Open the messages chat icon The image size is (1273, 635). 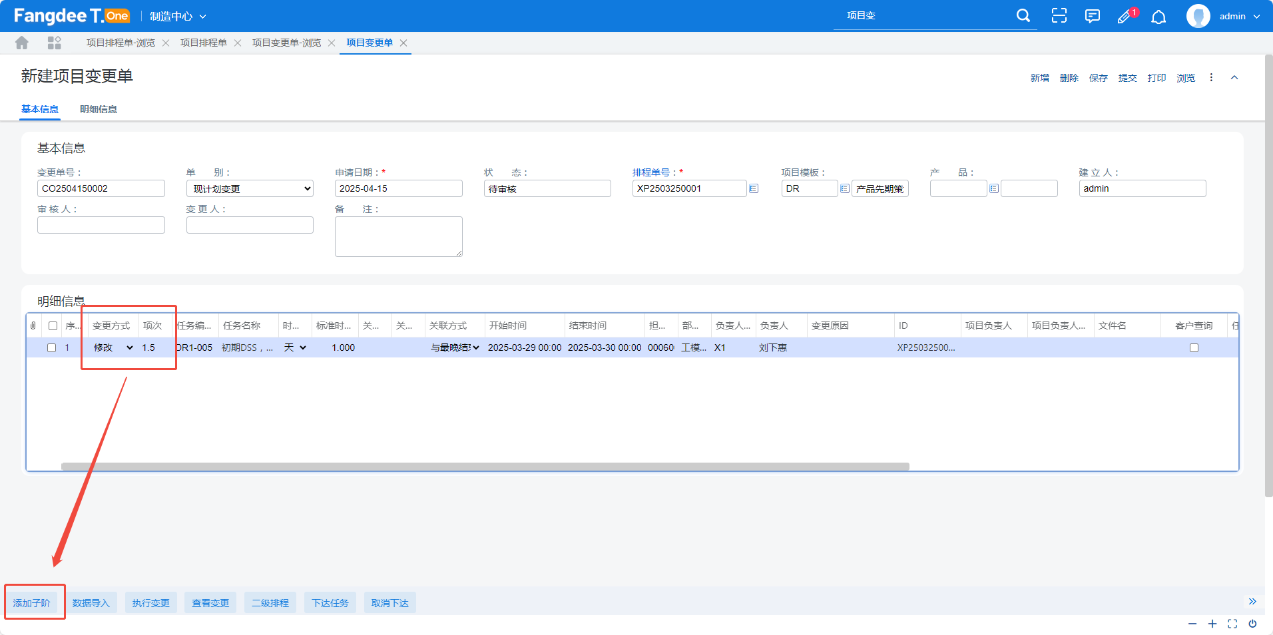pyautogui.click(x=1092, y=16)
